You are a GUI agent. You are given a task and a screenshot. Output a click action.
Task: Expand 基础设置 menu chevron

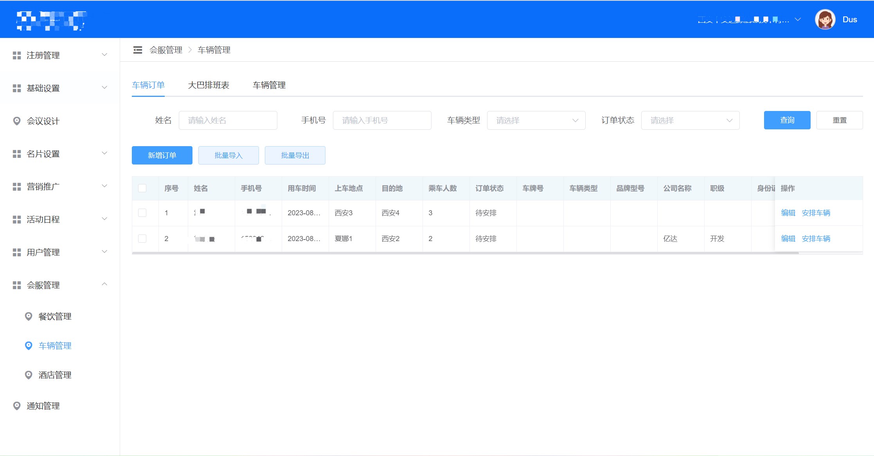pyautogui.click(x=104, y=88)
